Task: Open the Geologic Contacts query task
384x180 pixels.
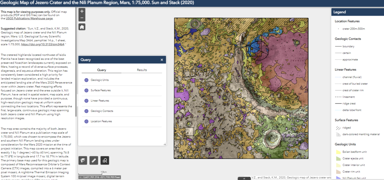Action: [x=122, y=111]
